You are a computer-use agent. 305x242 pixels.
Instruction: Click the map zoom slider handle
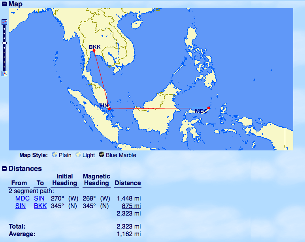pos(4,43)
